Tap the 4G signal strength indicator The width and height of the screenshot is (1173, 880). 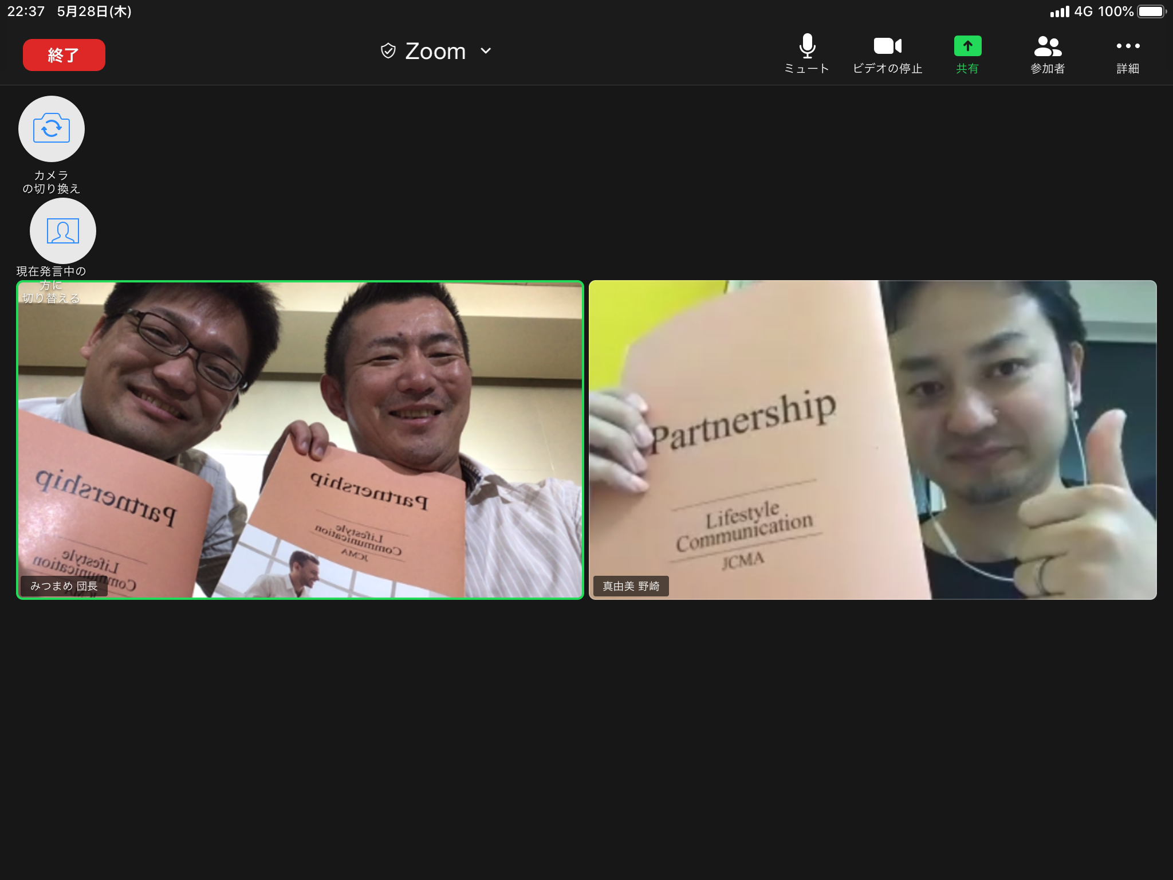click(1060, 11)
